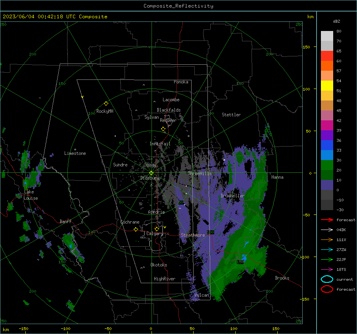This screenshot has width=357, height=334.
Task: Click the blue high-reflectivity cell near Brooks
Action: point(244,258)
